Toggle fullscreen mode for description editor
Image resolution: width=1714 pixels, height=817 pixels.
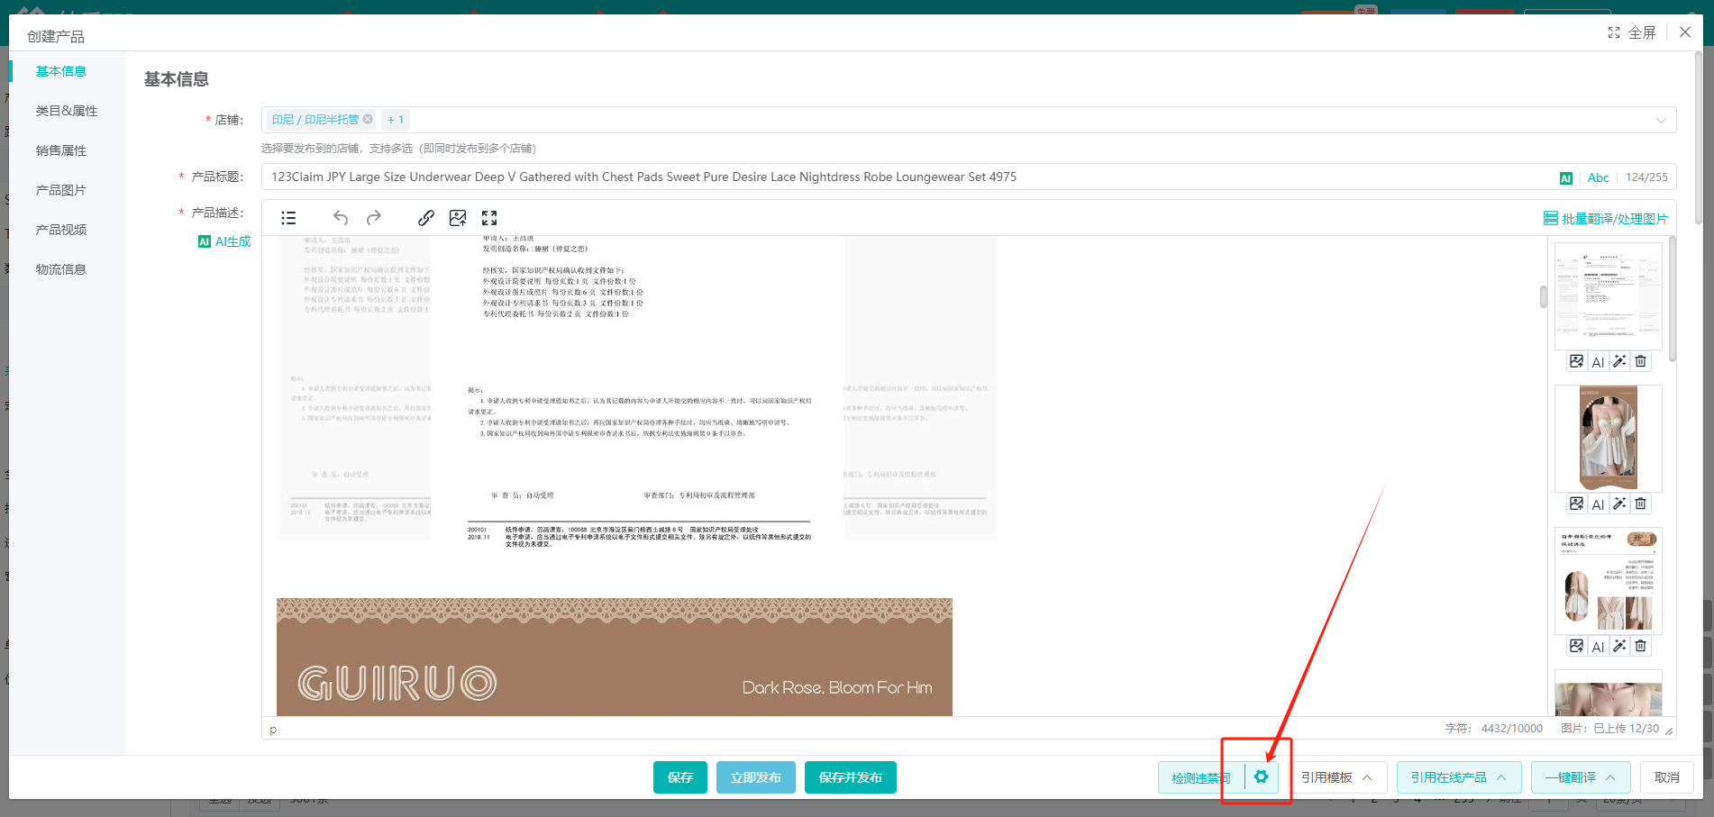tap(489, 218)
